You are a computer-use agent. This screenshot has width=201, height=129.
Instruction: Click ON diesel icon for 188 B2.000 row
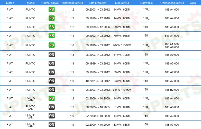[52, 89]
